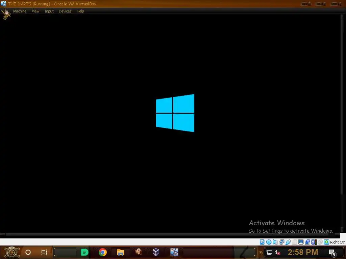
Task: Click the Right Ctrl host key label
Action: [x=338, y=242]
